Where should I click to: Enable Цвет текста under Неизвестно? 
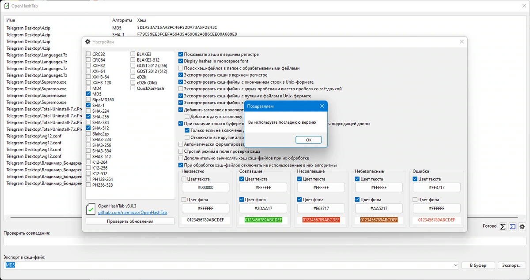[184, 179]
